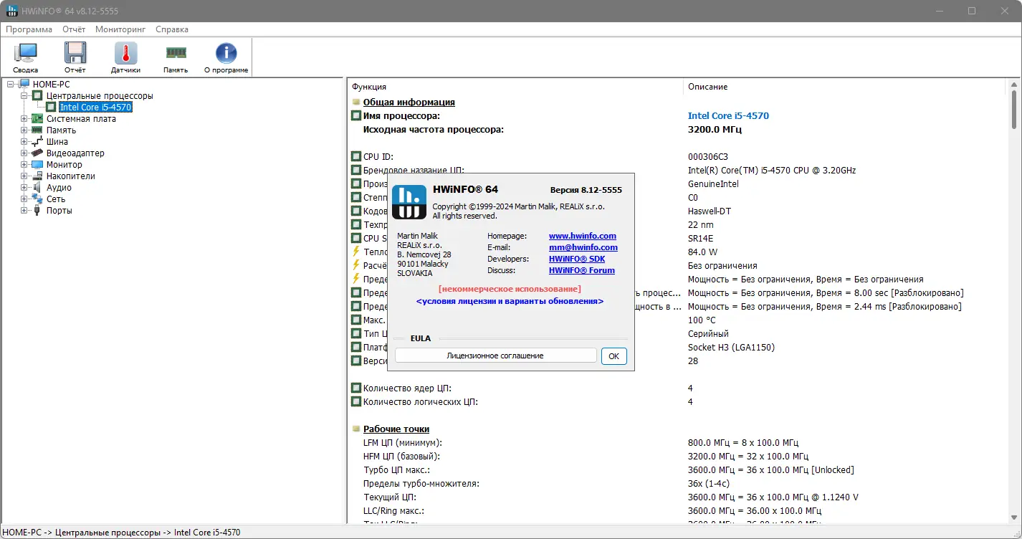Open the HWiNFO® Forum link
1022x539 pixels.
(x=582, y=270)
